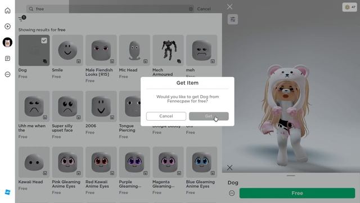Screen dimensions: 360x203
Task: Click the X icon at bottom of avatar preview
Action: (x=229, y=167)
